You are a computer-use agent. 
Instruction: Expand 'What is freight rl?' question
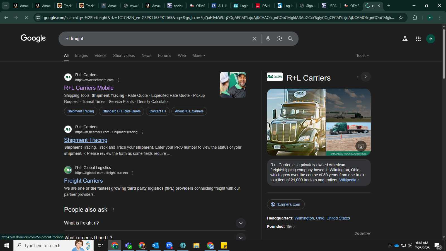pos(155,223)
